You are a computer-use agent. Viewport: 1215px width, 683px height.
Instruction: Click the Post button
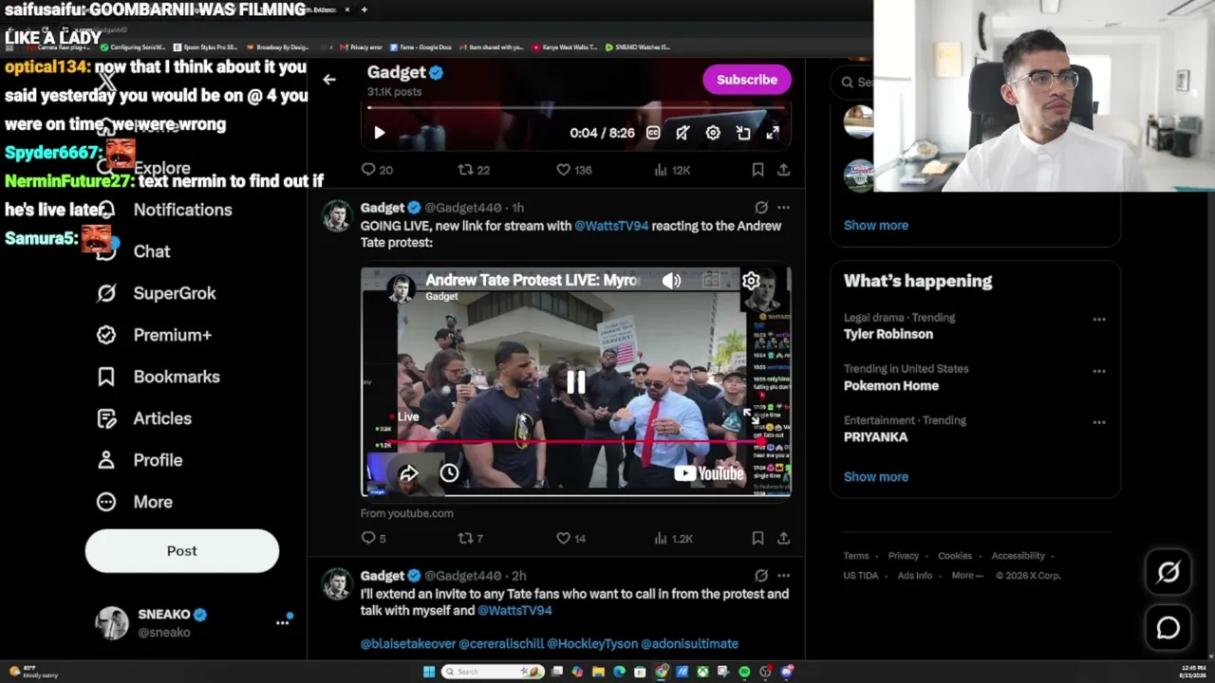(x=182, y=550)
